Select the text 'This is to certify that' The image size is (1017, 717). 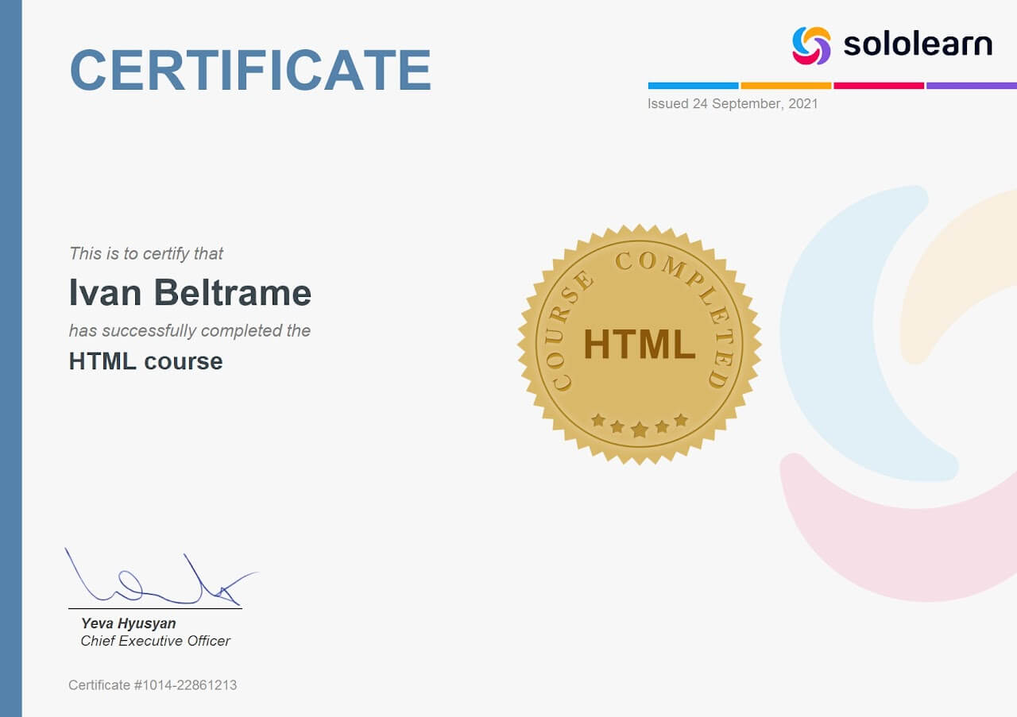click(146, 253)
